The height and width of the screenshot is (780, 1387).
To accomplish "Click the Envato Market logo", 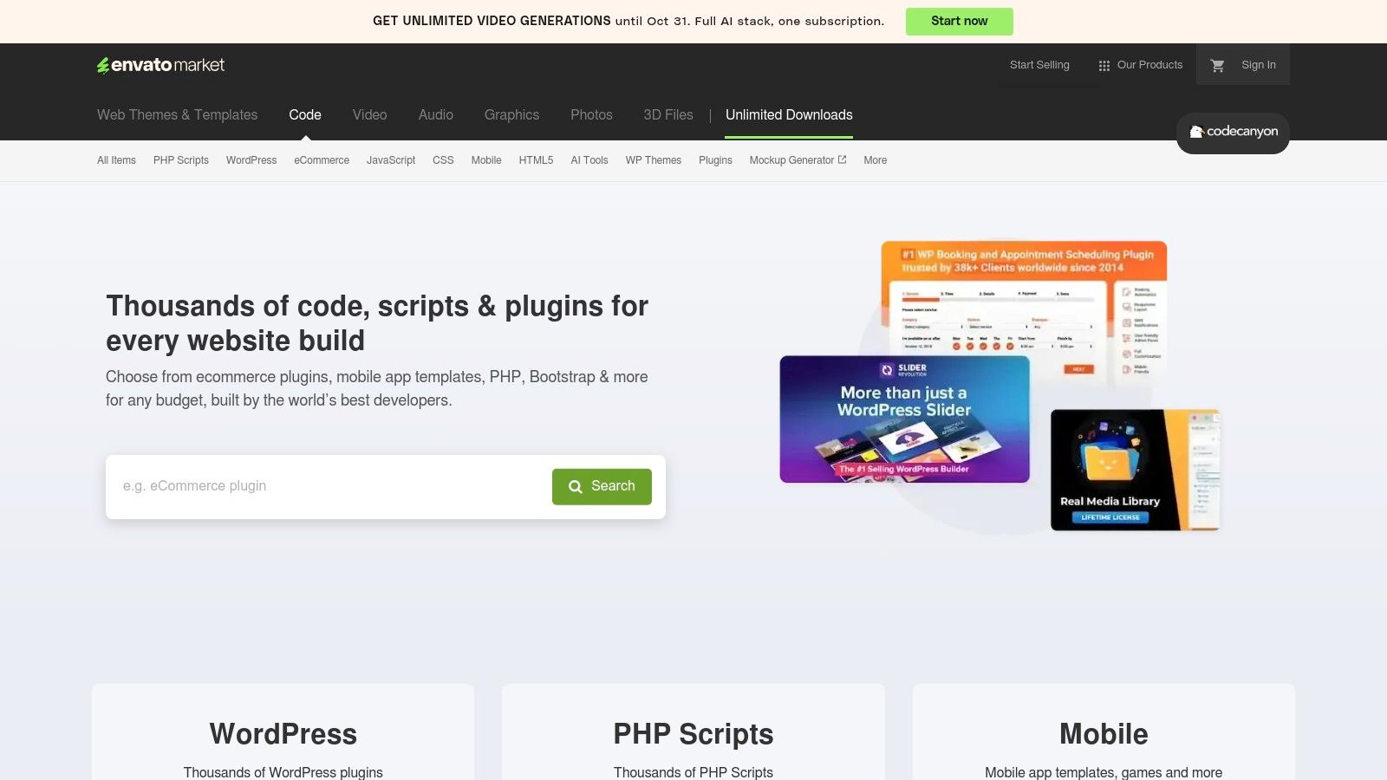I will coord(160,65).
